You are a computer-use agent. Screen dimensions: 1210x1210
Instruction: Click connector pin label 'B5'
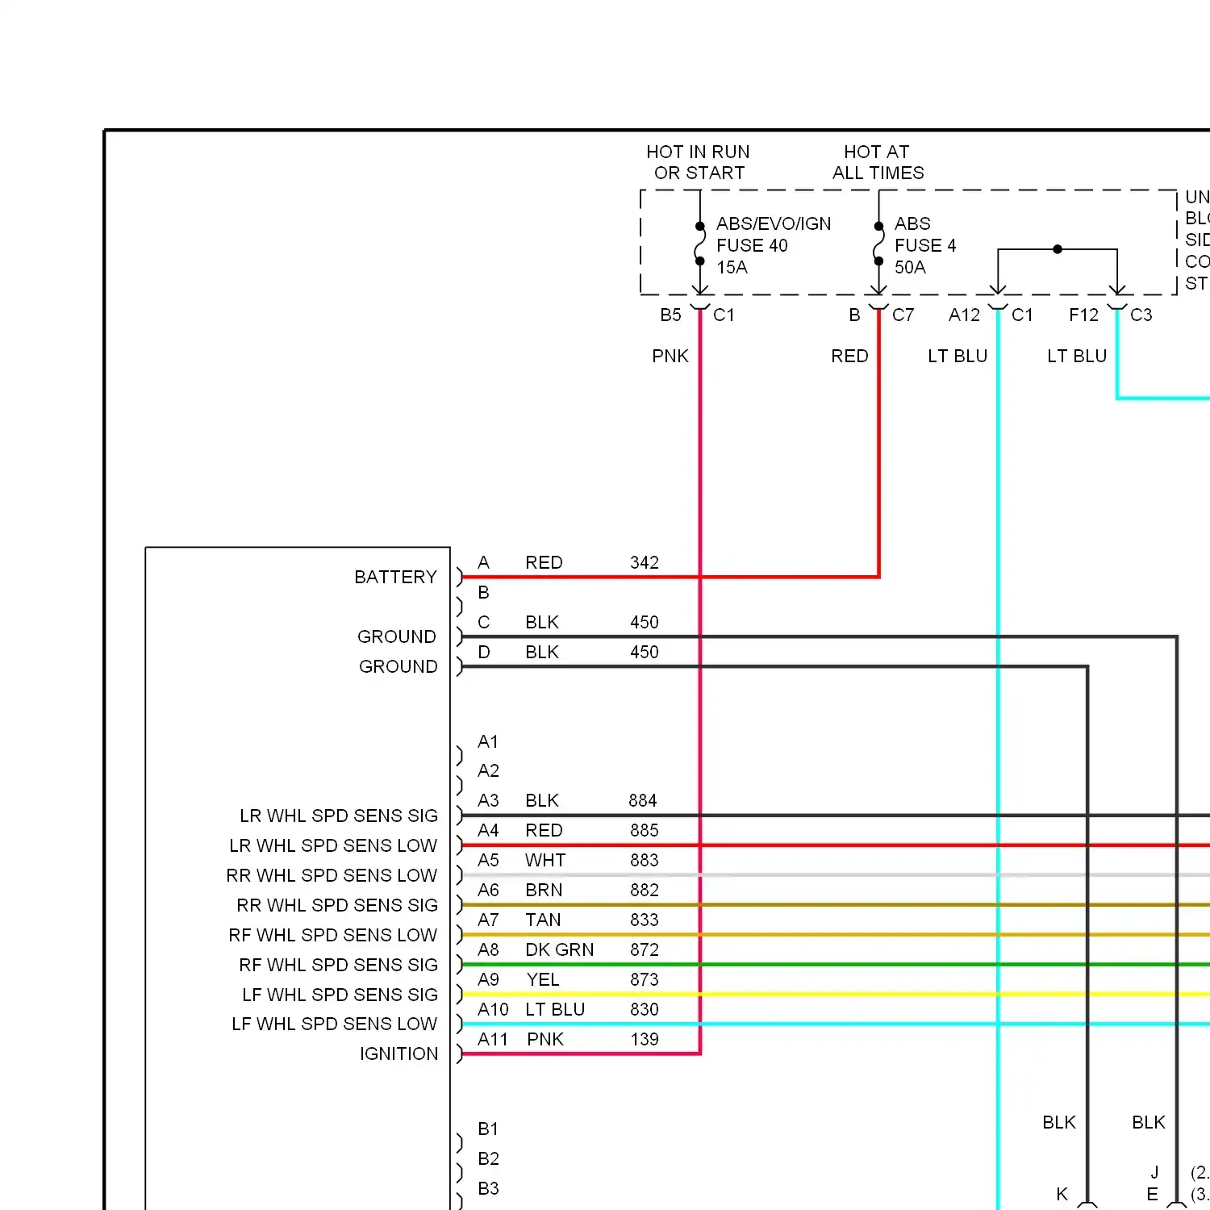click(671, 315)
